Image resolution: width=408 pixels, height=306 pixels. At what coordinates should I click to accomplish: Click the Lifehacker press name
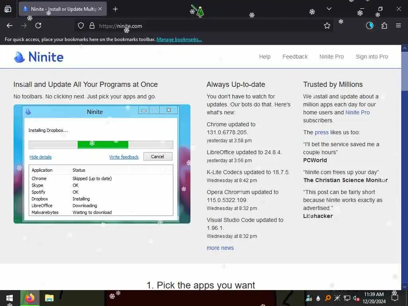318,216
